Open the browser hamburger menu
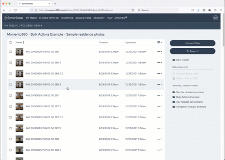Viewport: 225px width, 160px height. [x=221, y=10]
